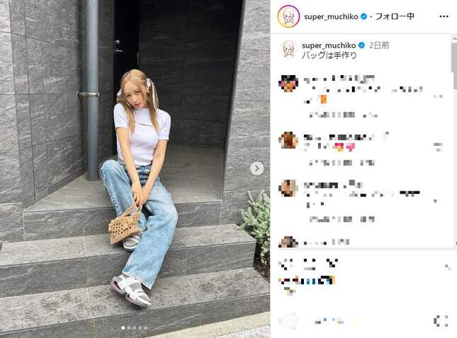Click the pixelated like heart under comments

coord(284,264)
